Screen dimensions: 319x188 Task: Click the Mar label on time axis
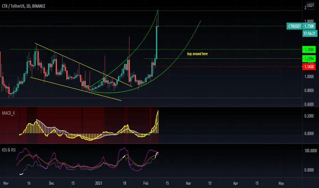[188, 183]
